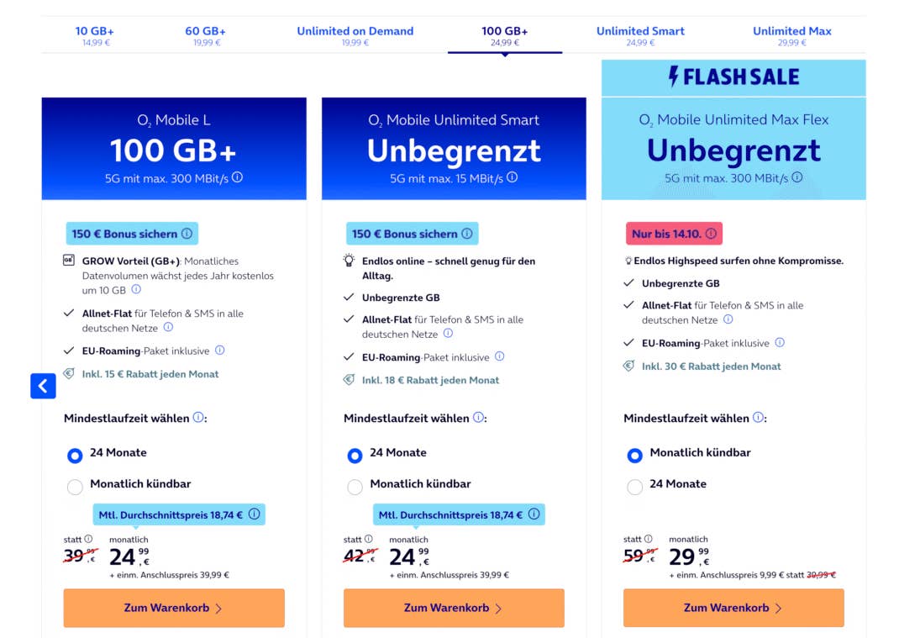Screen dimensions: 899x638
Task: Add O2 Mobile L to Warenkorb
Action: [174, 608]
